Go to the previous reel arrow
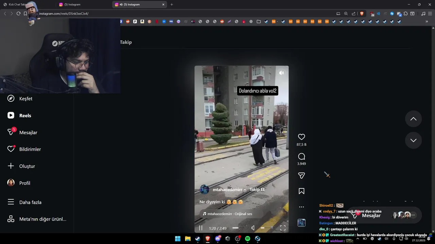 (413, 119)
